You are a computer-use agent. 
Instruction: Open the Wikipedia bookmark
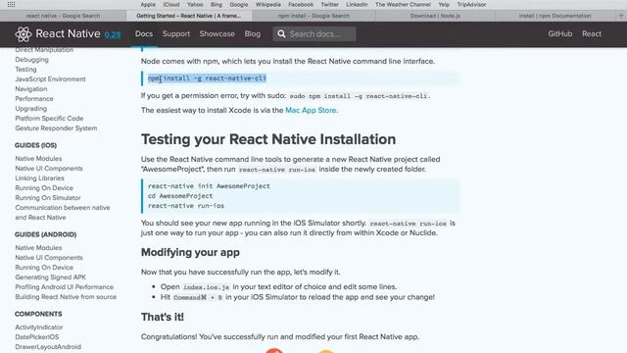267,4
